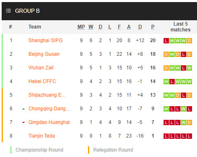The width and height of the screenshot is (197, 157).
Task: Open the Beijing Guoan team link
Action: pos(44,54)
